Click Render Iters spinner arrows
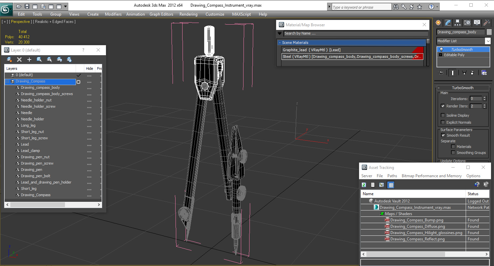Image resolution: width=494 pixels, height=266 pixels. pos(485,106)
